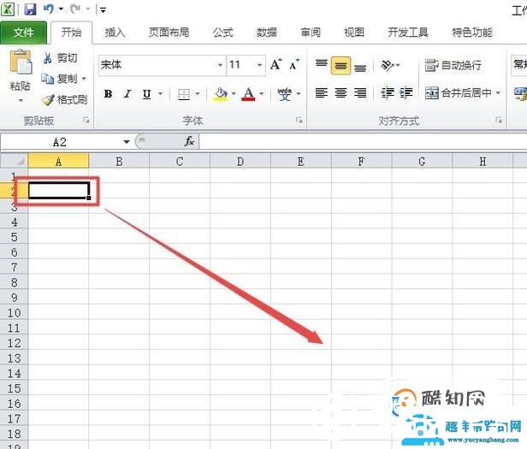The image size is (527, 449).
Task: Decrease font size with the small A icon
Action: tap(294, 64)
